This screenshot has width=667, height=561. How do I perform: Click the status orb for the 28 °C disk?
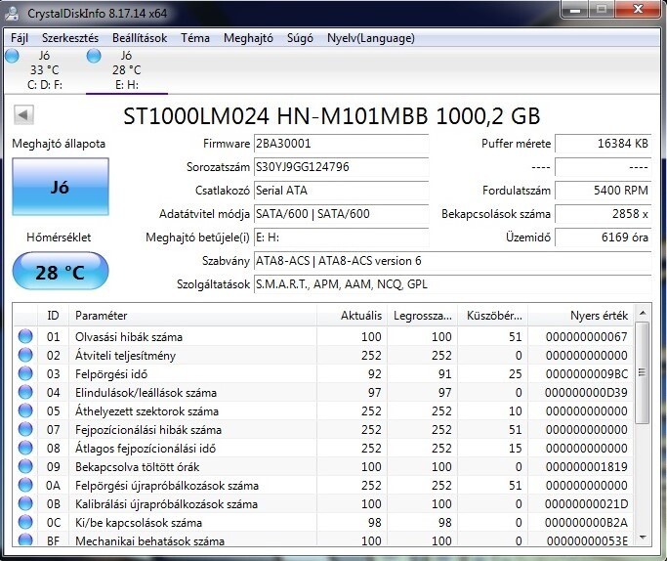pos(94,56)
